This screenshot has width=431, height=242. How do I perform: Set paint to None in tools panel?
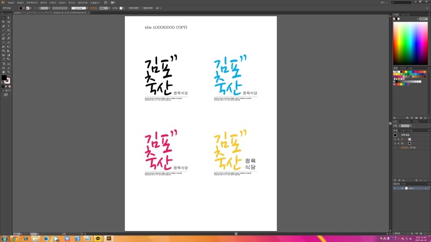[10, 87]
